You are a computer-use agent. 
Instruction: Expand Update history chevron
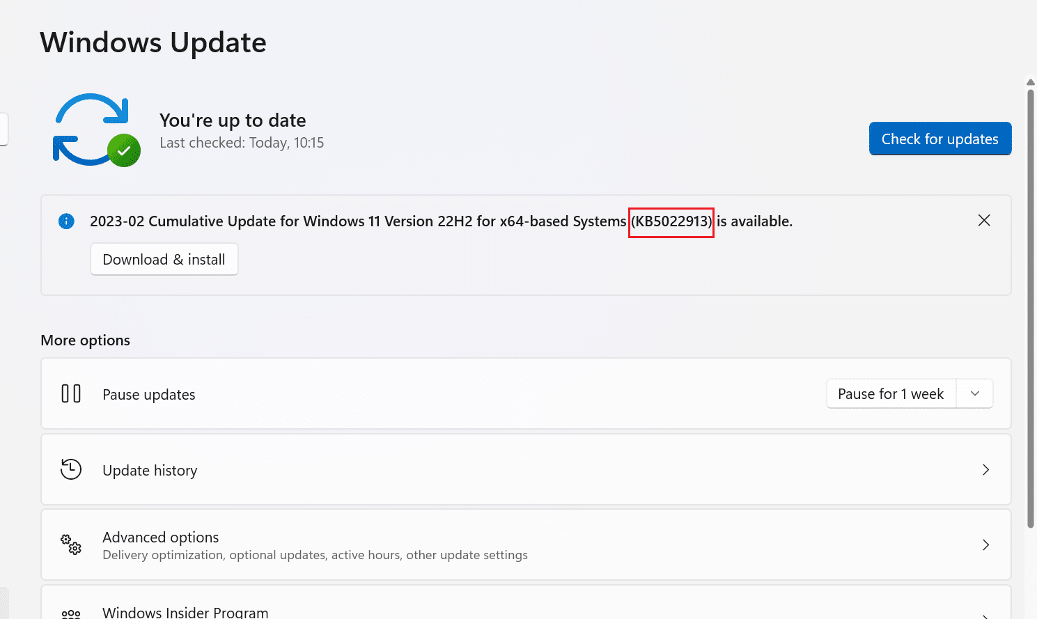pos(985,470)
